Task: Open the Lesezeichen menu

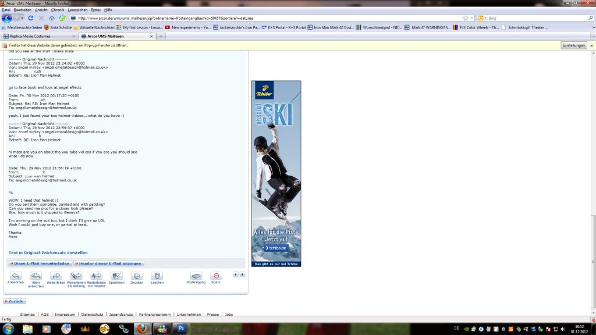Action: [77, 10]
